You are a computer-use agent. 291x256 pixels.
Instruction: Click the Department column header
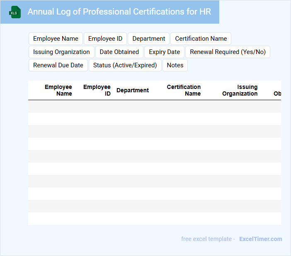point(133,90)
